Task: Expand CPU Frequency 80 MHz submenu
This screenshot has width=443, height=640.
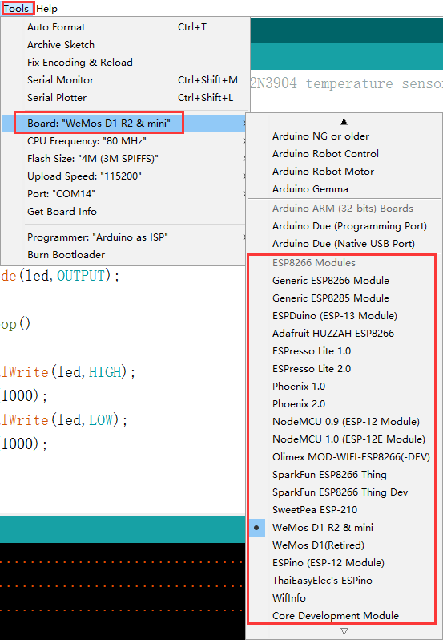Action: pos(126,141)
